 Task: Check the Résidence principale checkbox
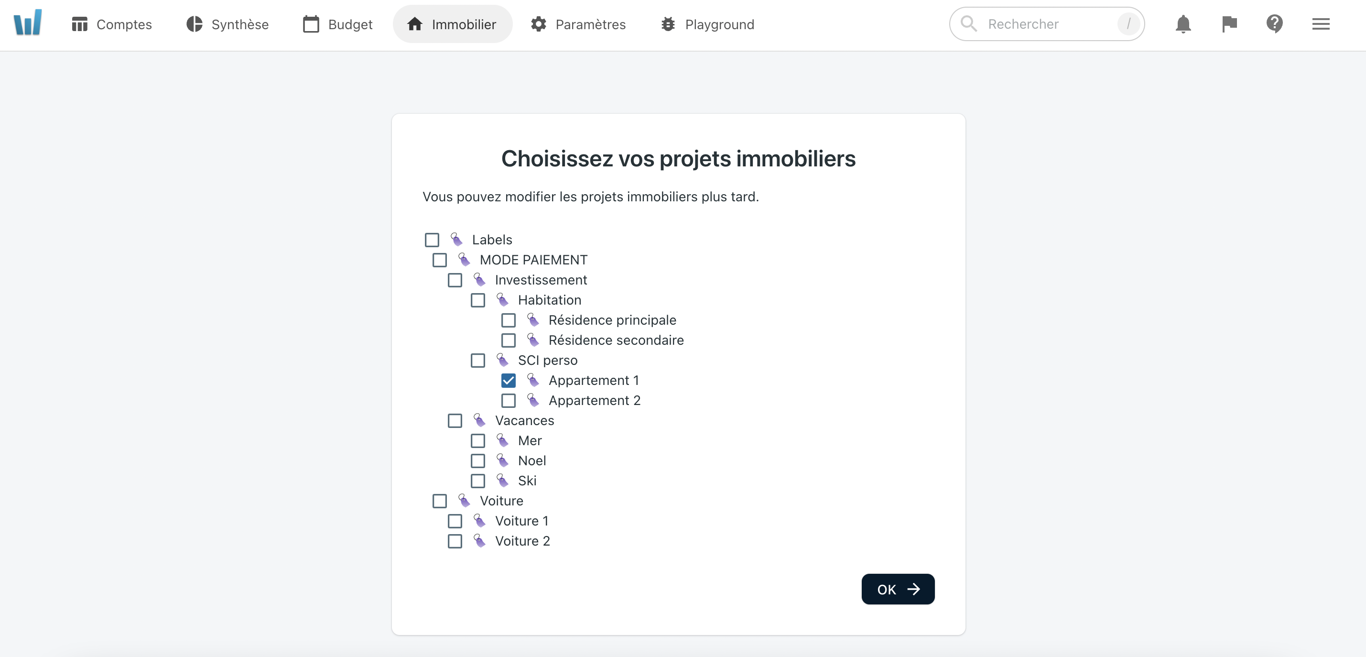pyautogui.click(x=508, y=320)
